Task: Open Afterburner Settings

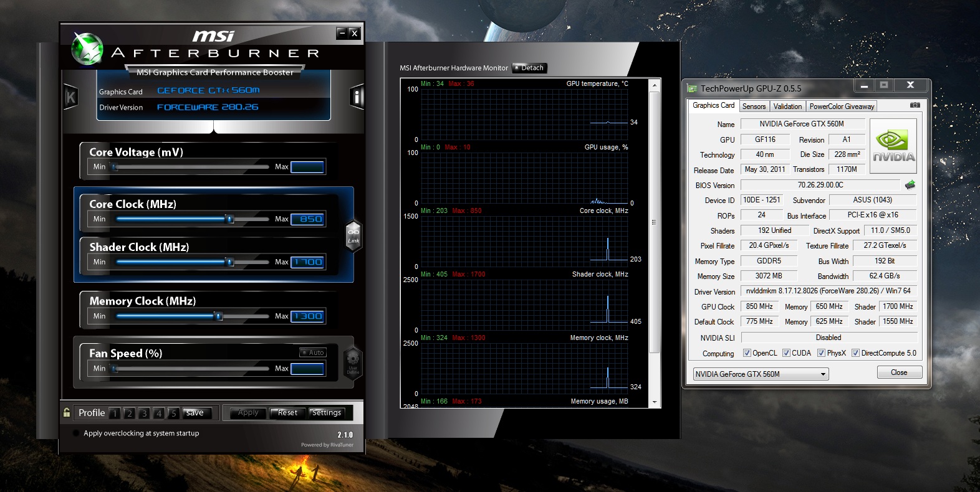Action: 327,413
